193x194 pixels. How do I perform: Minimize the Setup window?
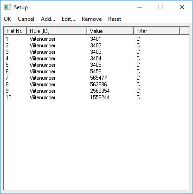(140, 7)
